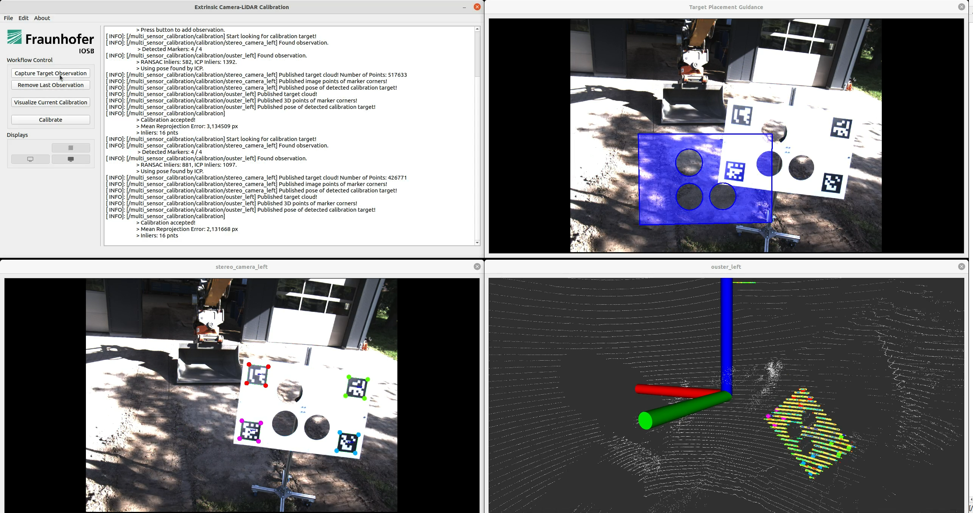Close the stereo_camera_left window

coord(477,267)
